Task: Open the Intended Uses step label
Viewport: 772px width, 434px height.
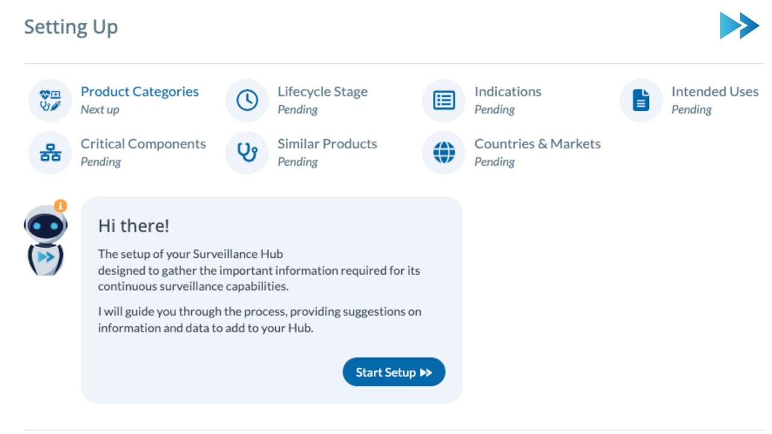Action: pyautogui.click(x=715, y=92)
